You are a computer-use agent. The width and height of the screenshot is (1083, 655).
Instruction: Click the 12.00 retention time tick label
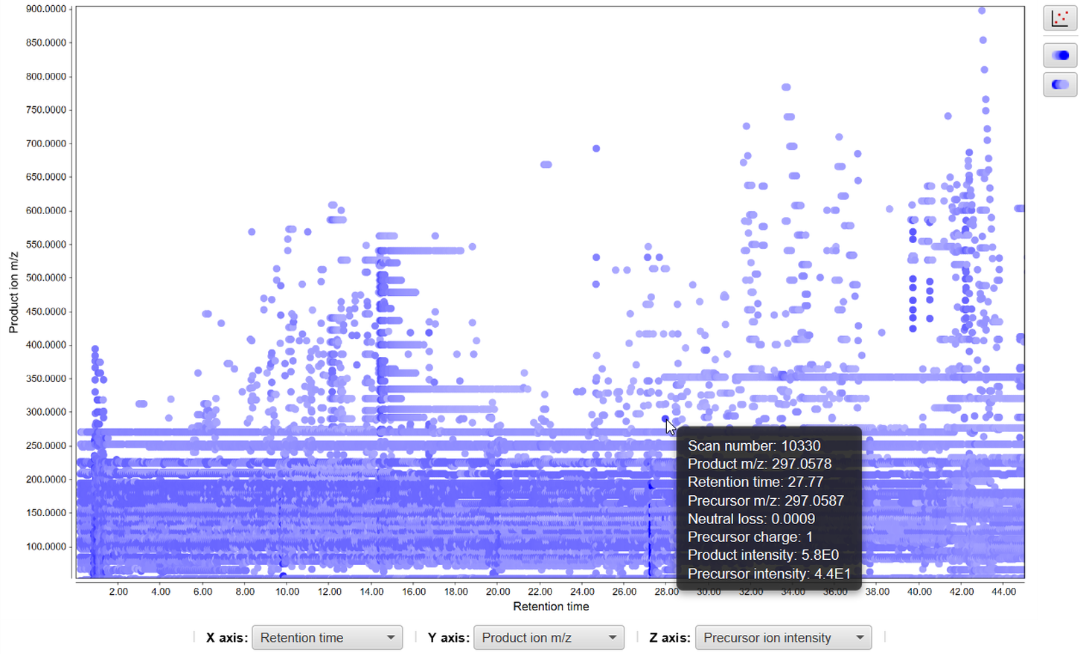[330, 592]
